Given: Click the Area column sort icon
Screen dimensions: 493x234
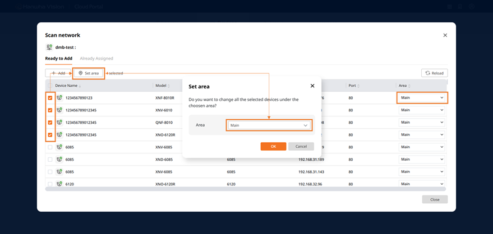Looking at the screenshot, I should (409, 86).
